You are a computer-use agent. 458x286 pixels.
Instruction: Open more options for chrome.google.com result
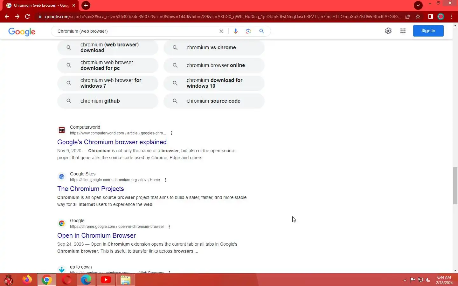tap(169, 227)
